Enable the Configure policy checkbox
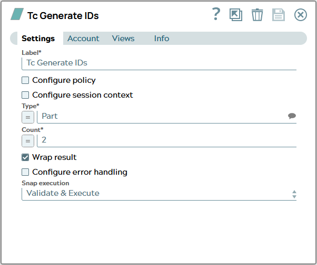The height and width of the screenshot is (265, 317). (25, 80)
